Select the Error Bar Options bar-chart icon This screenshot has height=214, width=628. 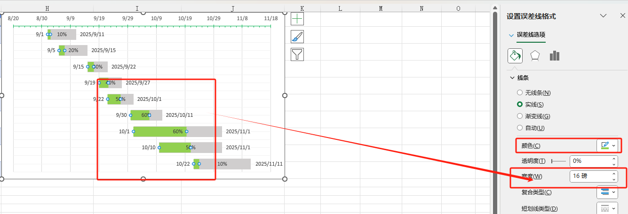[555, 56]
